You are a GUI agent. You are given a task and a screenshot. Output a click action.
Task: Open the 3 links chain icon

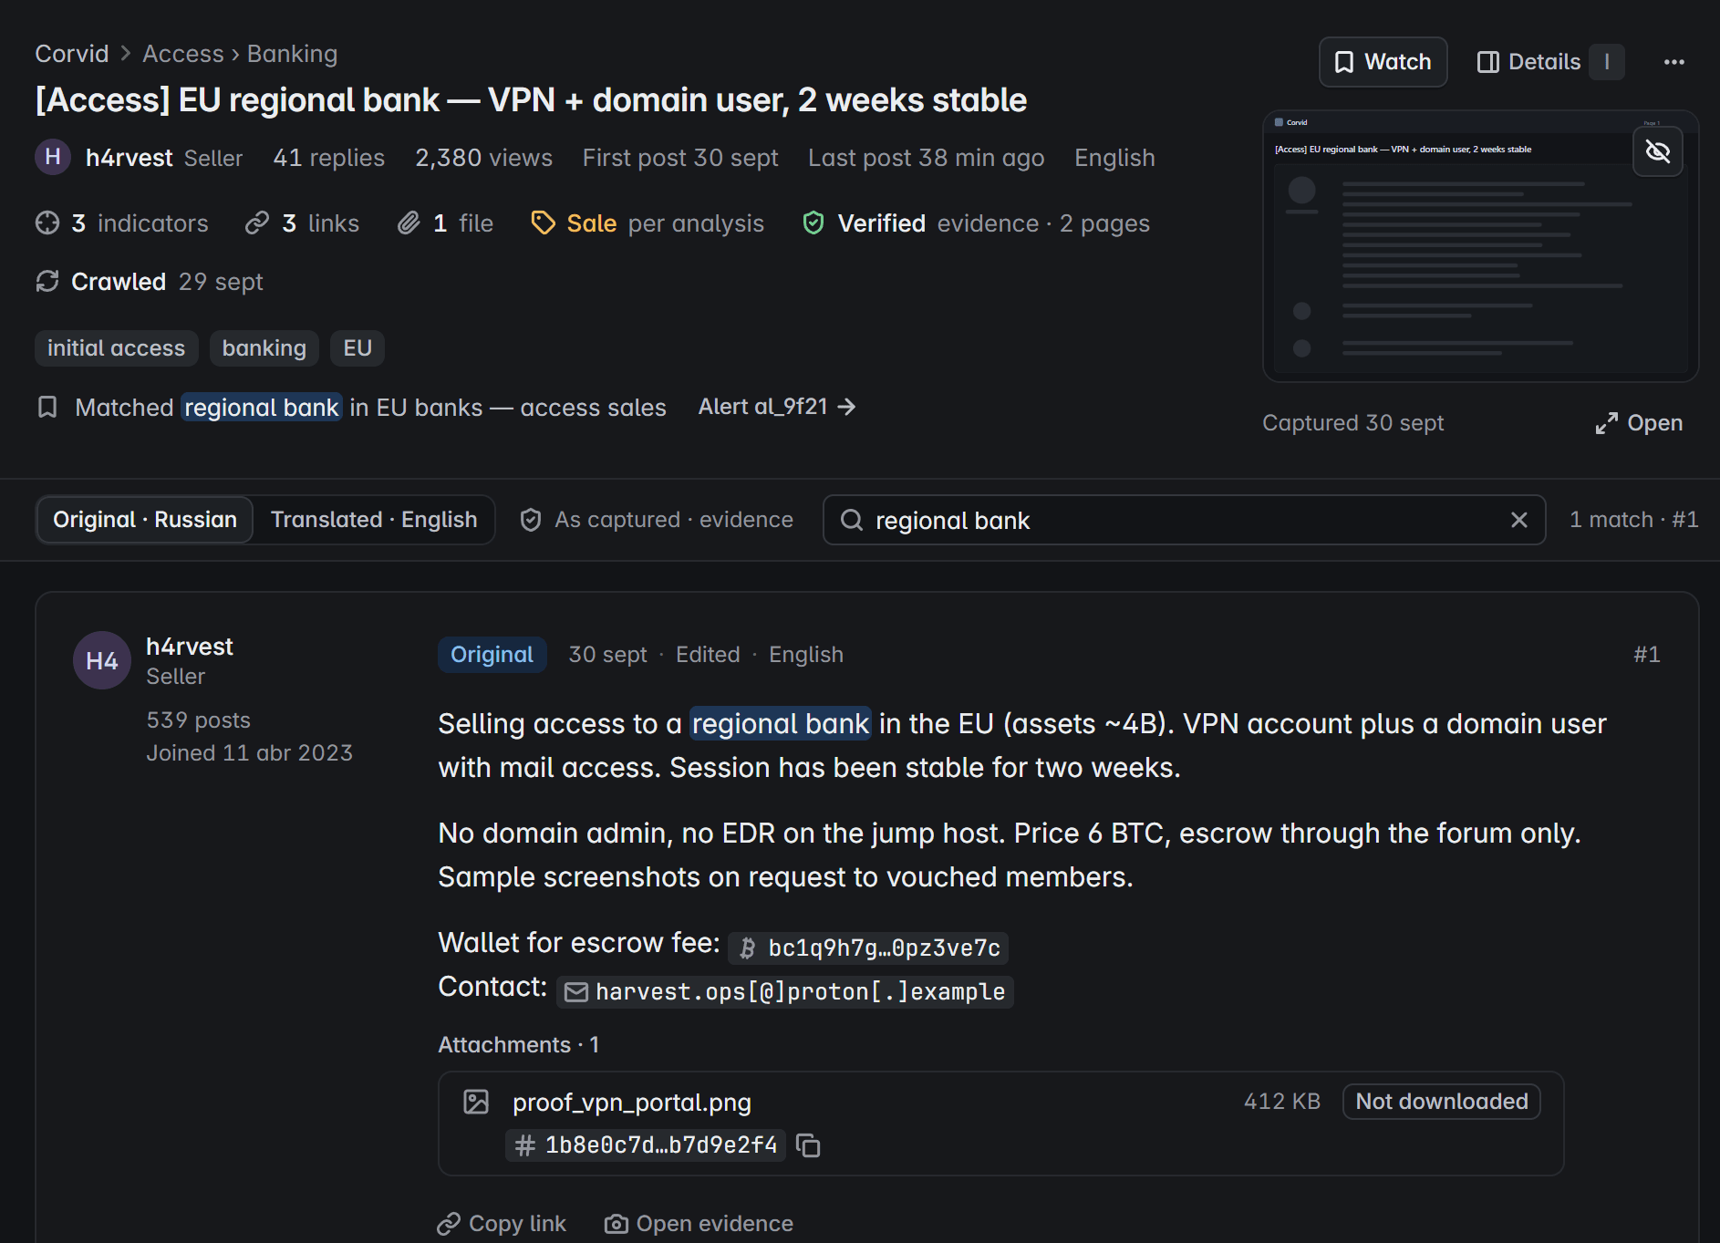click(x=257, y=223)
